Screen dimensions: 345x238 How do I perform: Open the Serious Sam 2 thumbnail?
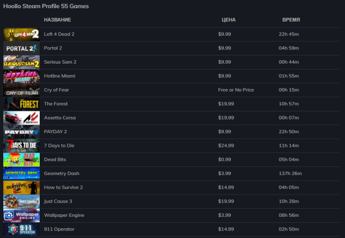click(x=21, y=62)
